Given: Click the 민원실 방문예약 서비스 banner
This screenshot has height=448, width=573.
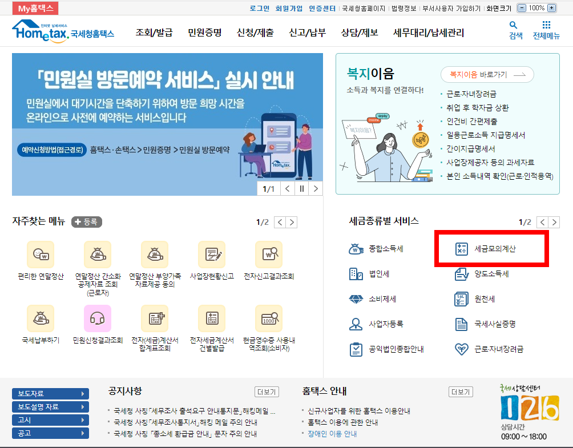Looking at the screenshot, I should 167,124.
